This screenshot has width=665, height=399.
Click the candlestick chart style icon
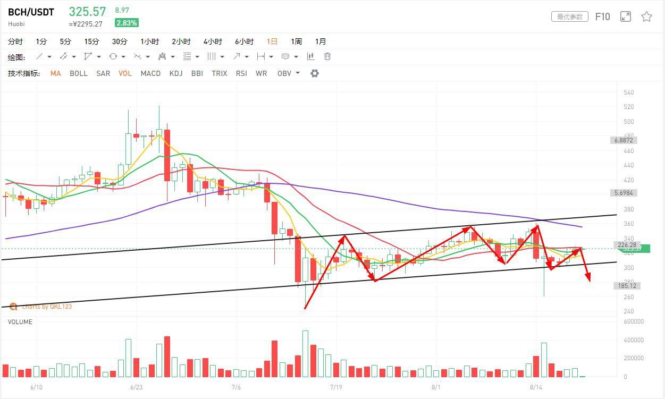310,56
